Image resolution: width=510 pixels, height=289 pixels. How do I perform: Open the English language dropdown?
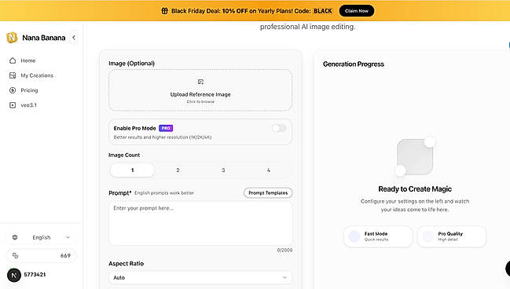point(42,237)
